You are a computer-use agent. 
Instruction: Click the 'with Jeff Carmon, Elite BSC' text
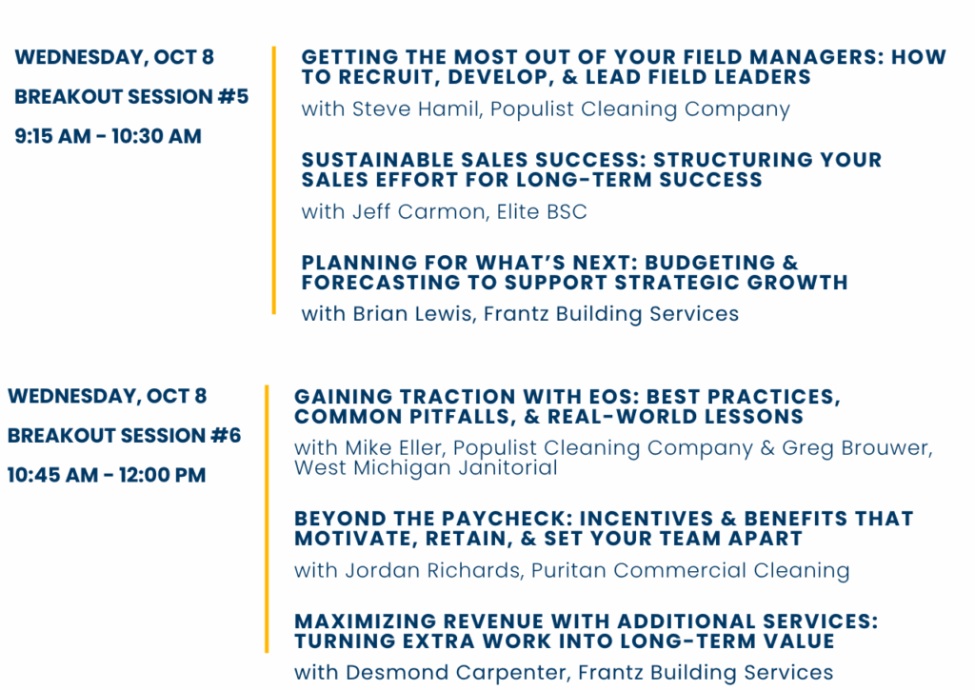pyautogui.click(x=444, y=212)
